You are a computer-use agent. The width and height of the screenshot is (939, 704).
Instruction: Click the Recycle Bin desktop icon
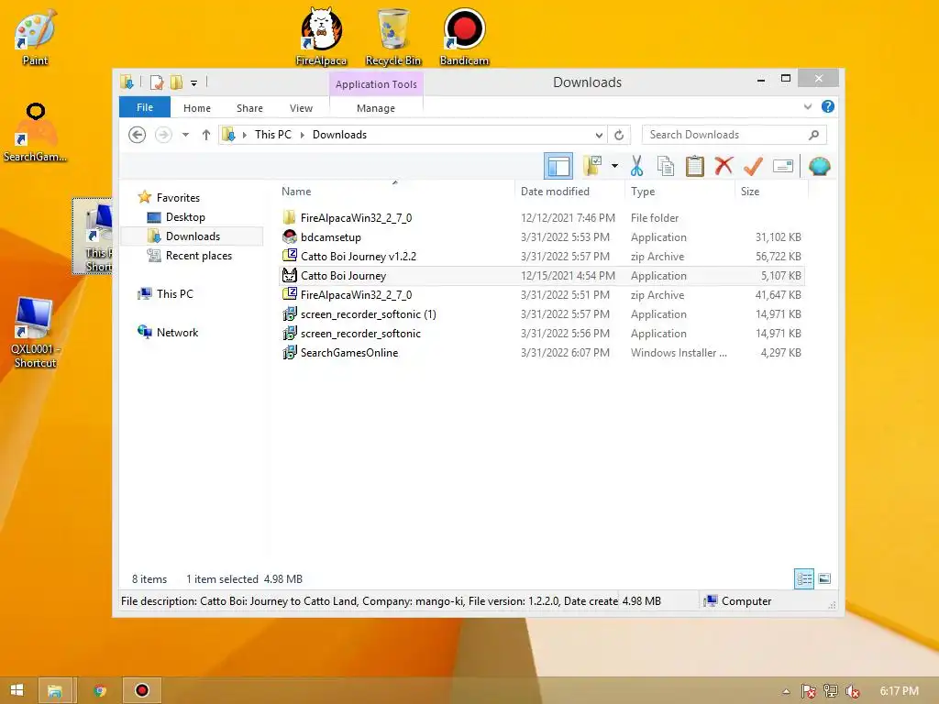pos(392,36)
